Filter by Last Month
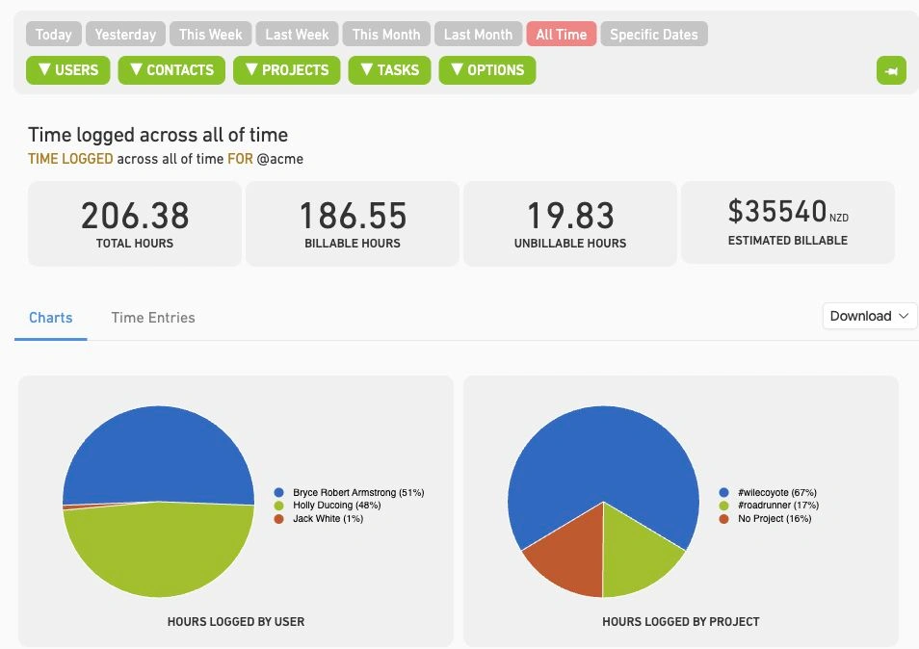 pos(478,34)
